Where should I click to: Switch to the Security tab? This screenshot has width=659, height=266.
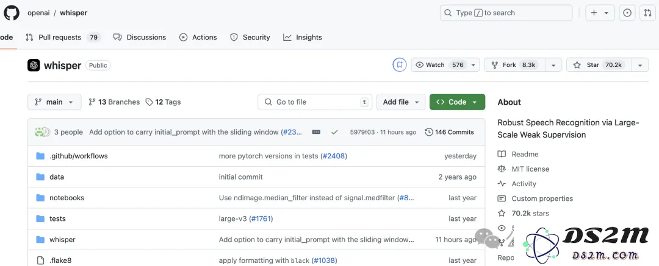click(250, 37)
